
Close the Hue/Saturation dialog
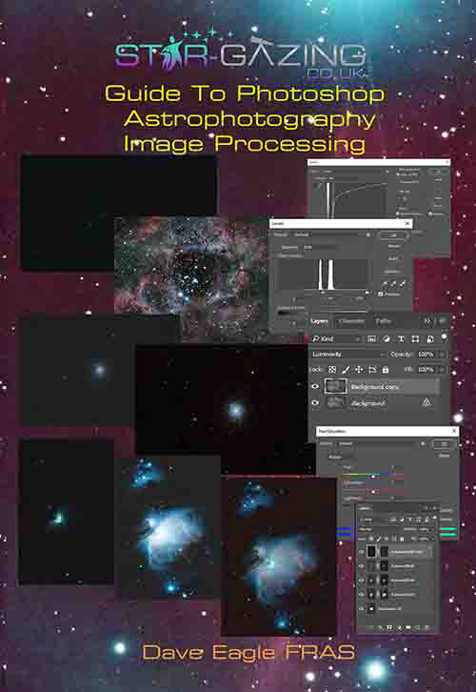(454, 431)
